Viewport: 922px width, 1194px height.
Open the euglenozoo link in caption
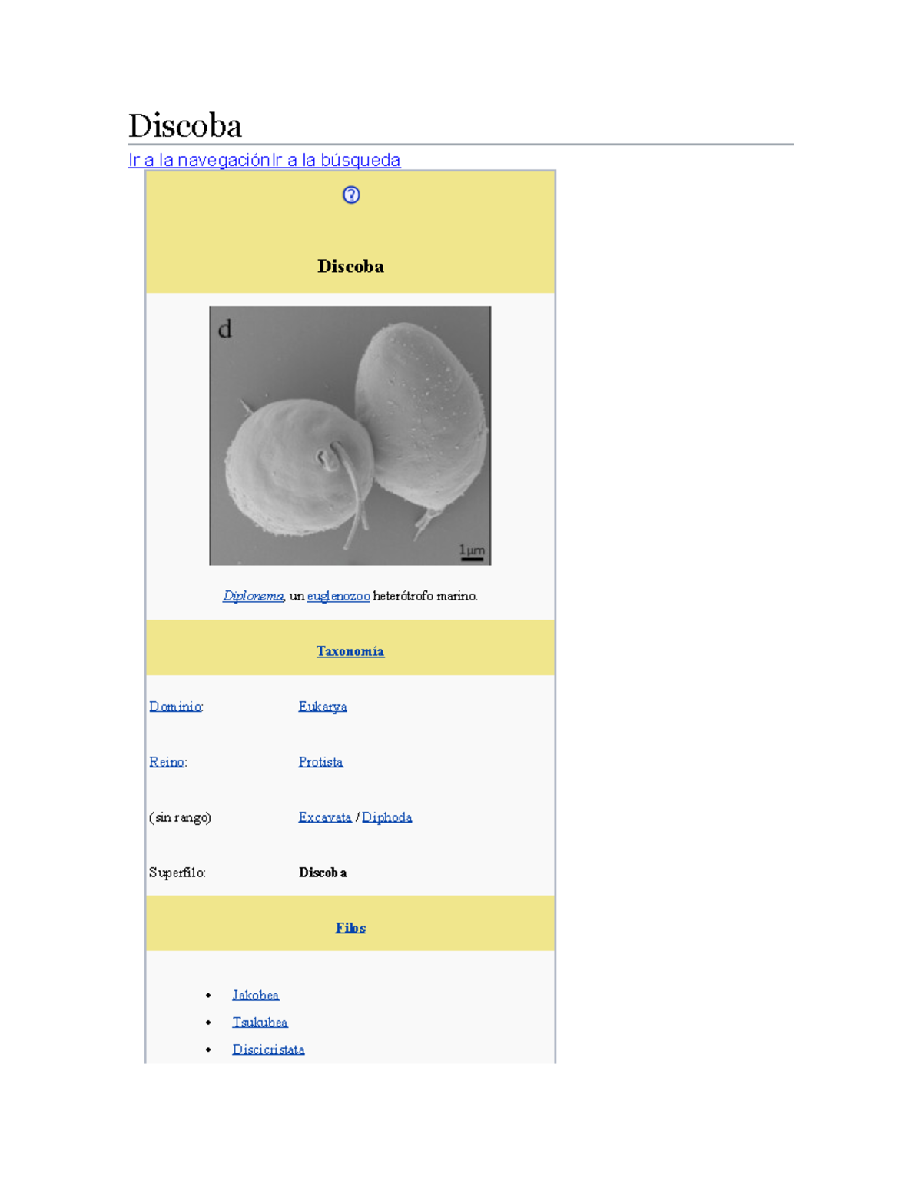click(x=339, y=596)
